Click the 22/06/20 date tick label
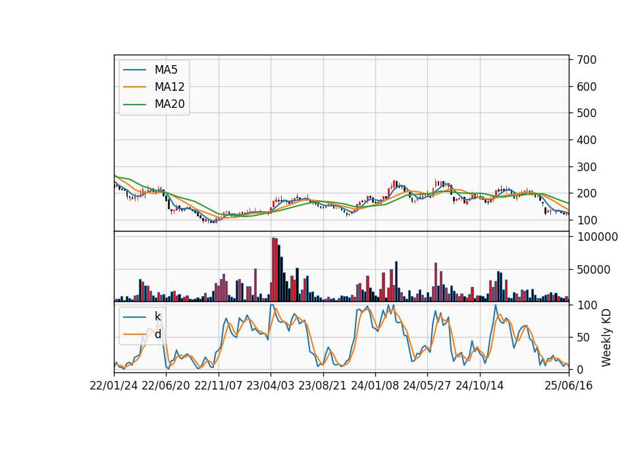Screen dimensions: 632x454 (166, 386)
